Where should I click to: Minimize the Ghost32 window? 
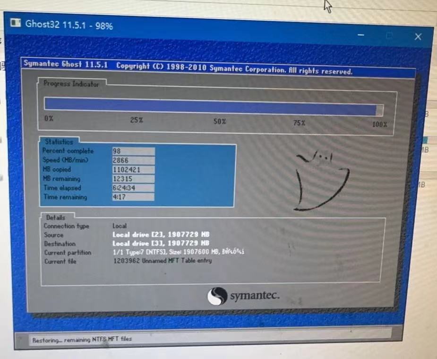click(x=361, y=35)
